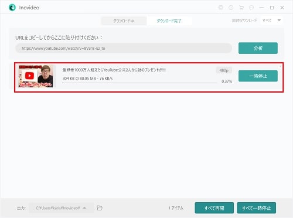The image size is (293, 218).
Task: Maximize the Inovideo window
Action: [x=272, y=8]
